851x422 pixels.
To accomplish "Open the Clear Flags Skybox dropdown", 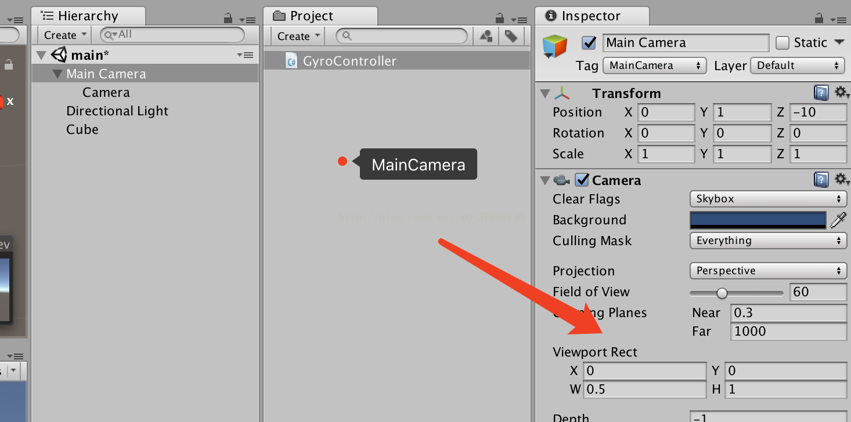I will [x=768, y=199].
